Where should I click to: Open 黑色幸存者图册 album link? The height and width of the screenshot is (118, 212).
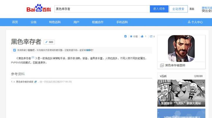point(175,65)
